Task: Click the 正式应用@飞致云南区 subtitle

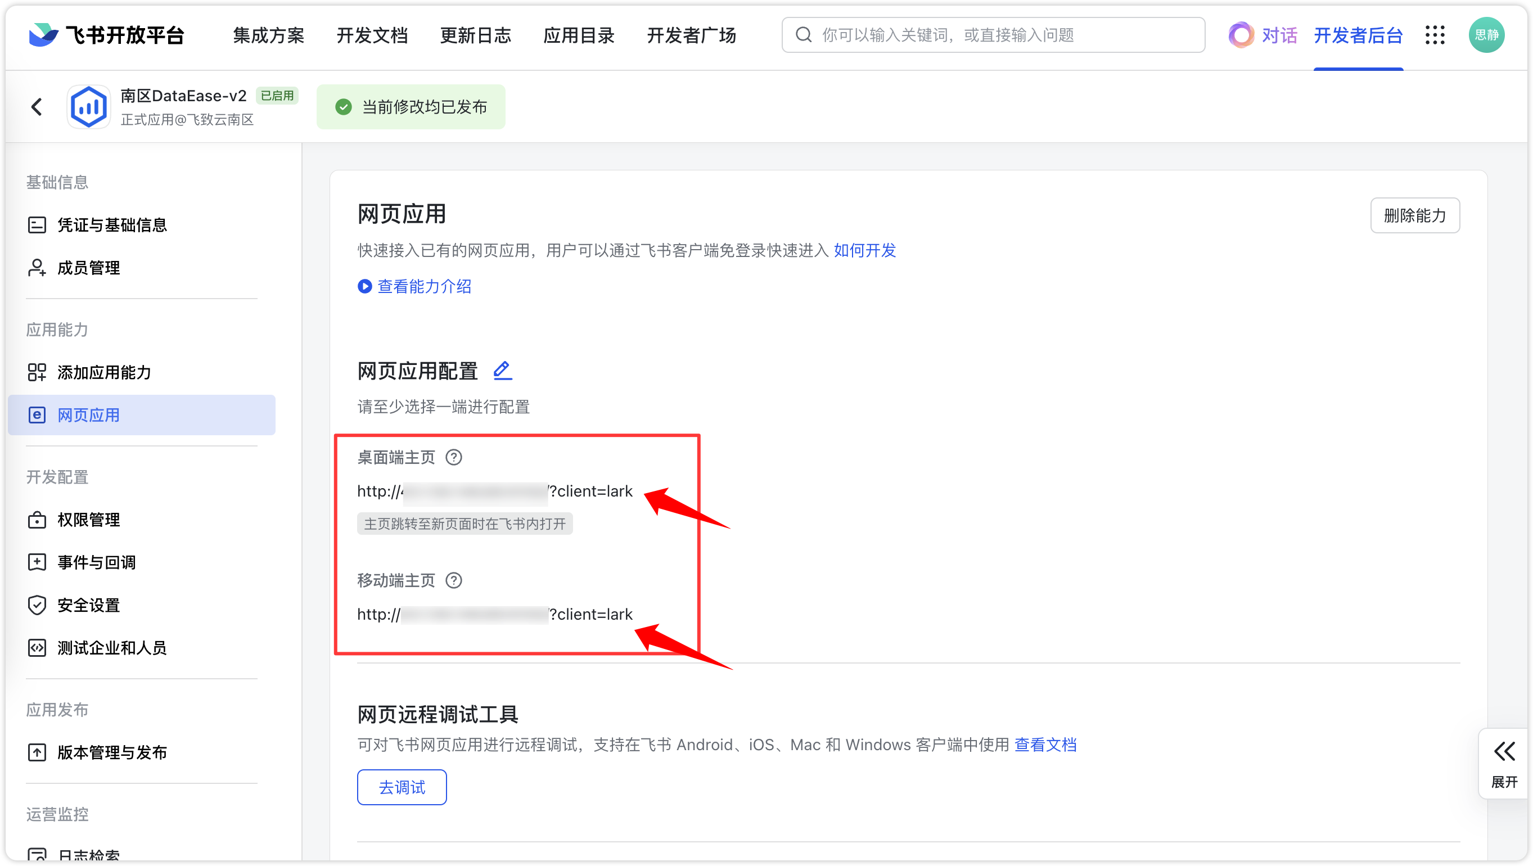Action: click(x=187, y=120)
